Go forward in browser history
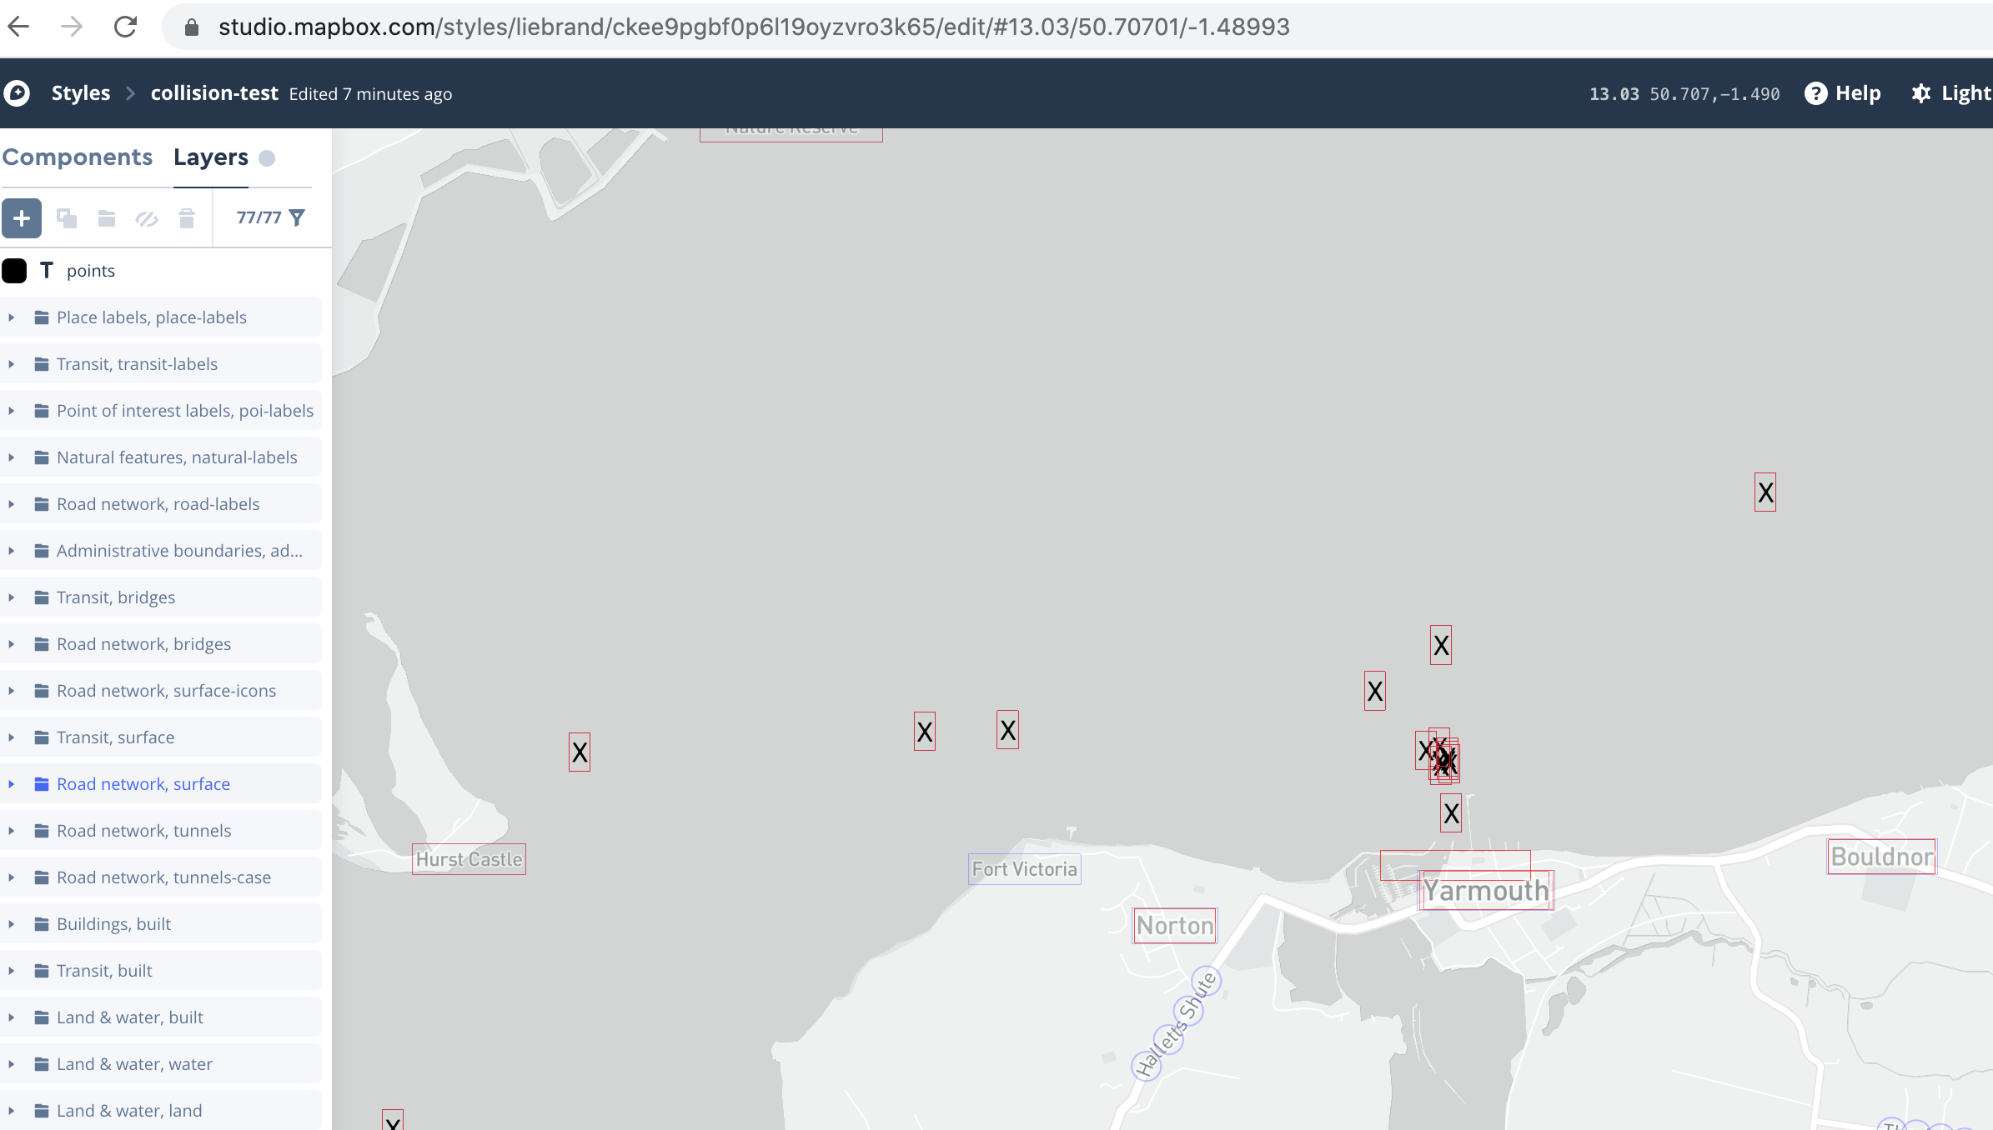This screenshot has width=1993, height=1130. pos(72,27)
